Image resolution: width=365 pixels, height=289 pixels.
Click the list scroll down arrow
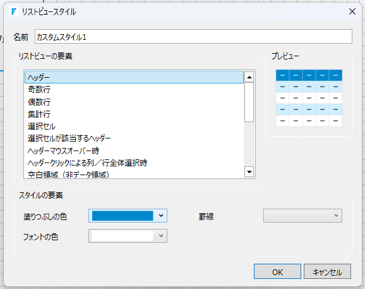tap(249, 172)
